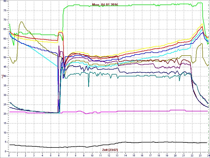
Task: Click the teal curve's sharp dip near hour 9.5
Action: coord(88,86)
